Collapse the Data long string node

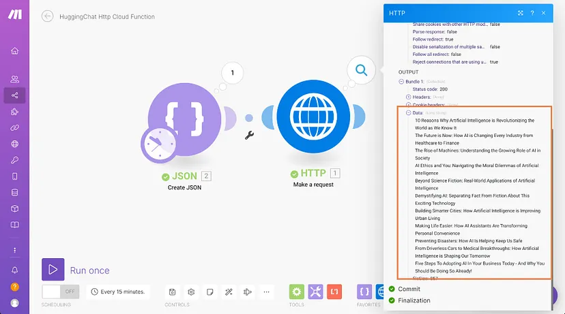coord(409,113)
